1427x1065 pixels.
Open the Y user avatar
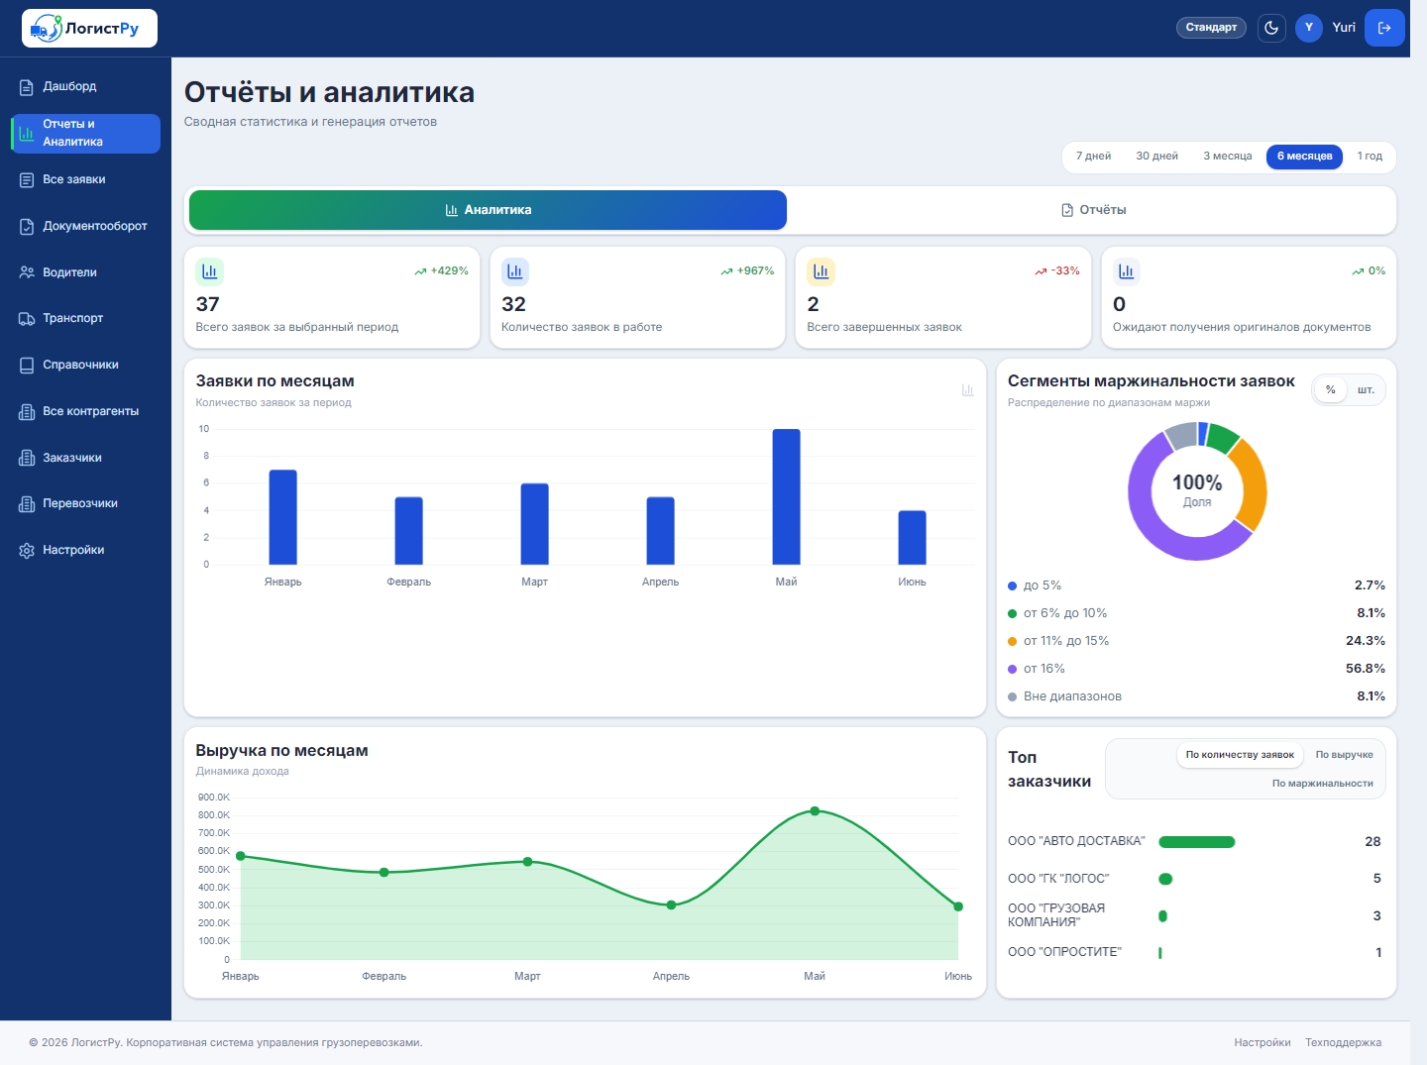click(x=1309, y=28)
